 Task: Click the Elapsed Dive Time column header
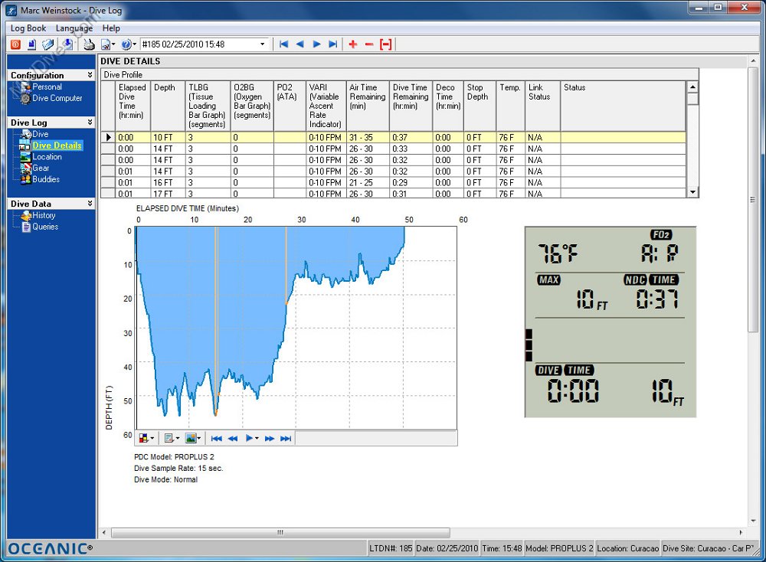pyautogui.click(x=133, y=106)
